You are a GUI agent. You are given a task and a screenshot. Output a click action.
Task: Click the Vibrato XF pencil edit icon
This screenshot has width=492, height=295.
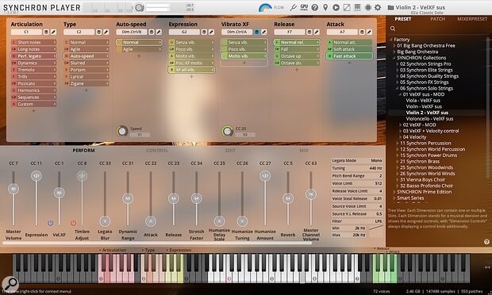[x=264, y=32]
